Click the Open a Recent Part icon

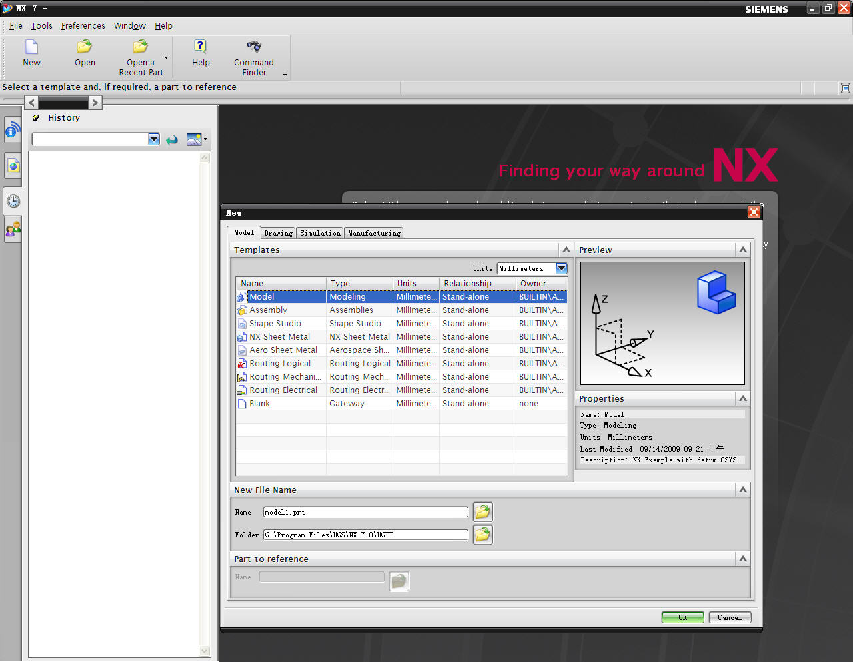[141, 47]
